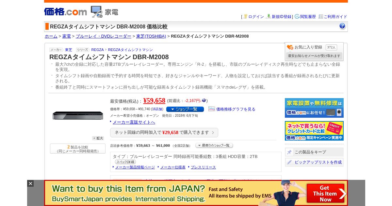
Task: Click the price trend graph icon
Action: [x=212, y=109]
